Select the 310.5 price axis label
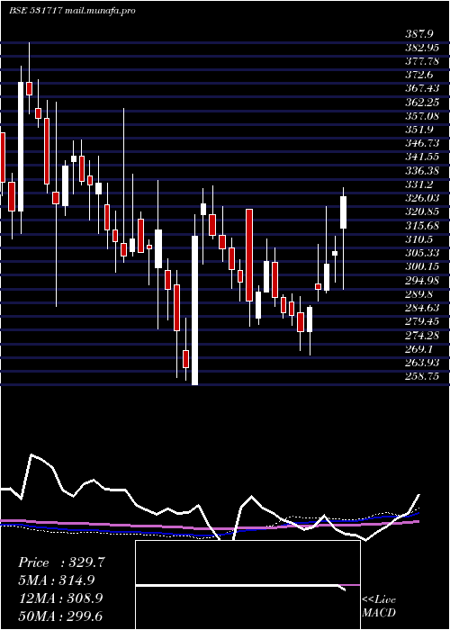Viewport: 450px width, 630px height. click(x=419, y=239)
